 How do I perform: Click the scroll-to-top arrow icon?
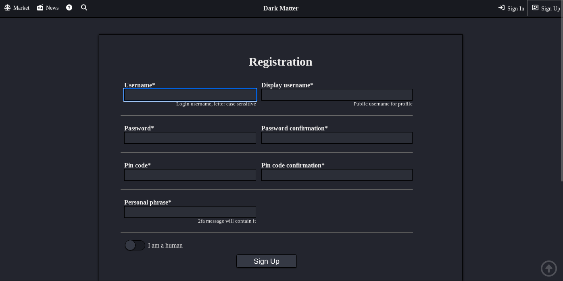(x=549, y=269)
